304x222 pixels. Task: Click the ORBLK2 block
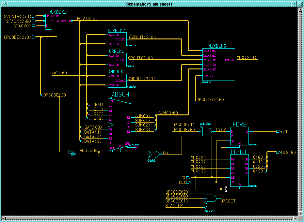117,60
